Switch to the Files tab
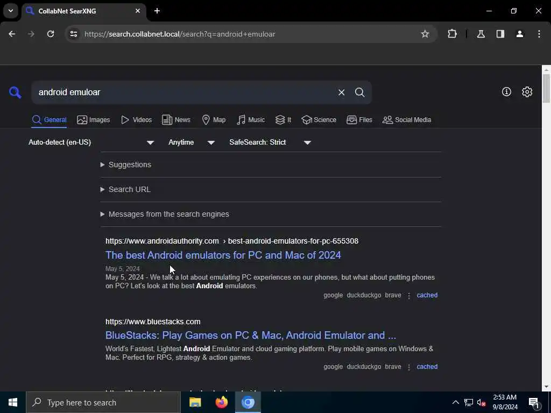The width and height of the screenshot is (551, 413). pyautogui.click(x=359, y=120)
